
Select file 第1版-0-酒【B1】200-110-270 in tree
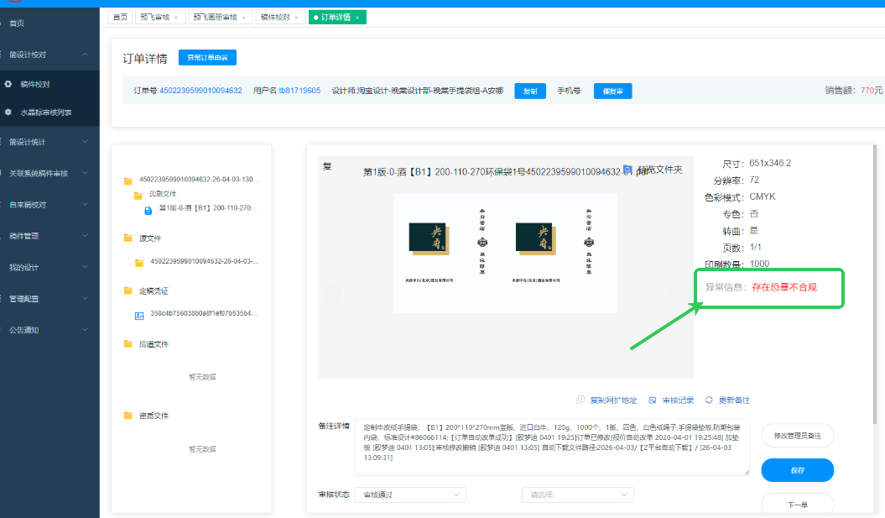click(x=208, y=208)
